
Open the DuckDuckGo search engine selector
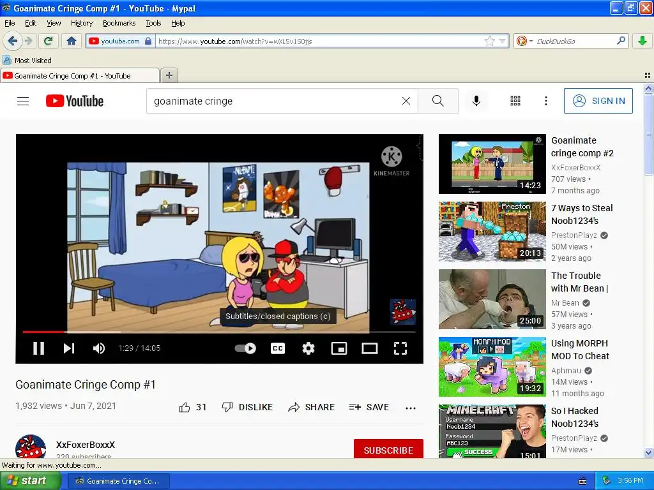524,41
